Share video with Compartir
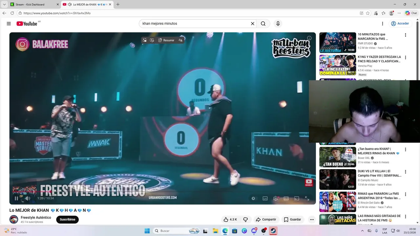Viewport: 420px width, 236px height. (x=266, y=220)
